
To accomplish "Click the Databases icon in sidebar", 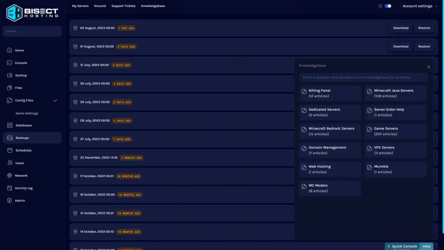I will 10,125.
